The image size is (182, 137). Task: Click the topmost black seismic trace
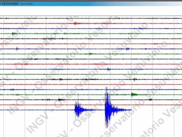(91, 18)
